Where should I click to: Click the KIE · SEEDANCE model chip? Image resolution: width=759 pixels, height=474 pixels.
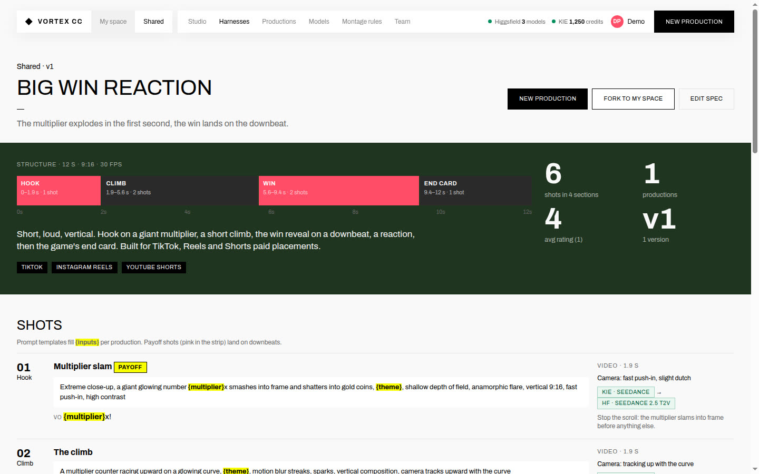[626, 392]
